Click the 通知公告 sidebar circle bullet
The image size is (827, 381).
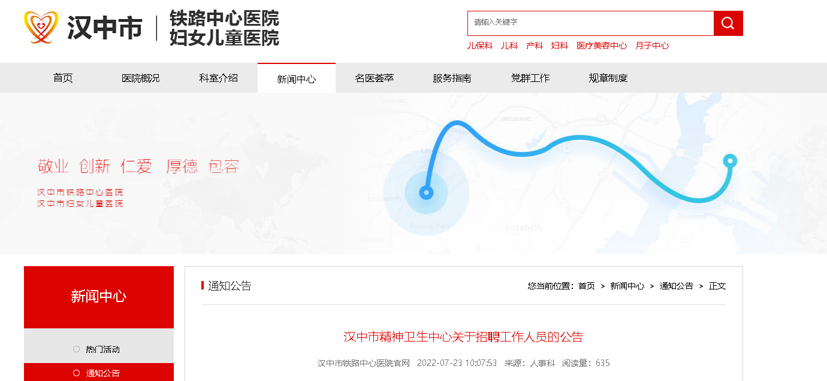[76, 373]
